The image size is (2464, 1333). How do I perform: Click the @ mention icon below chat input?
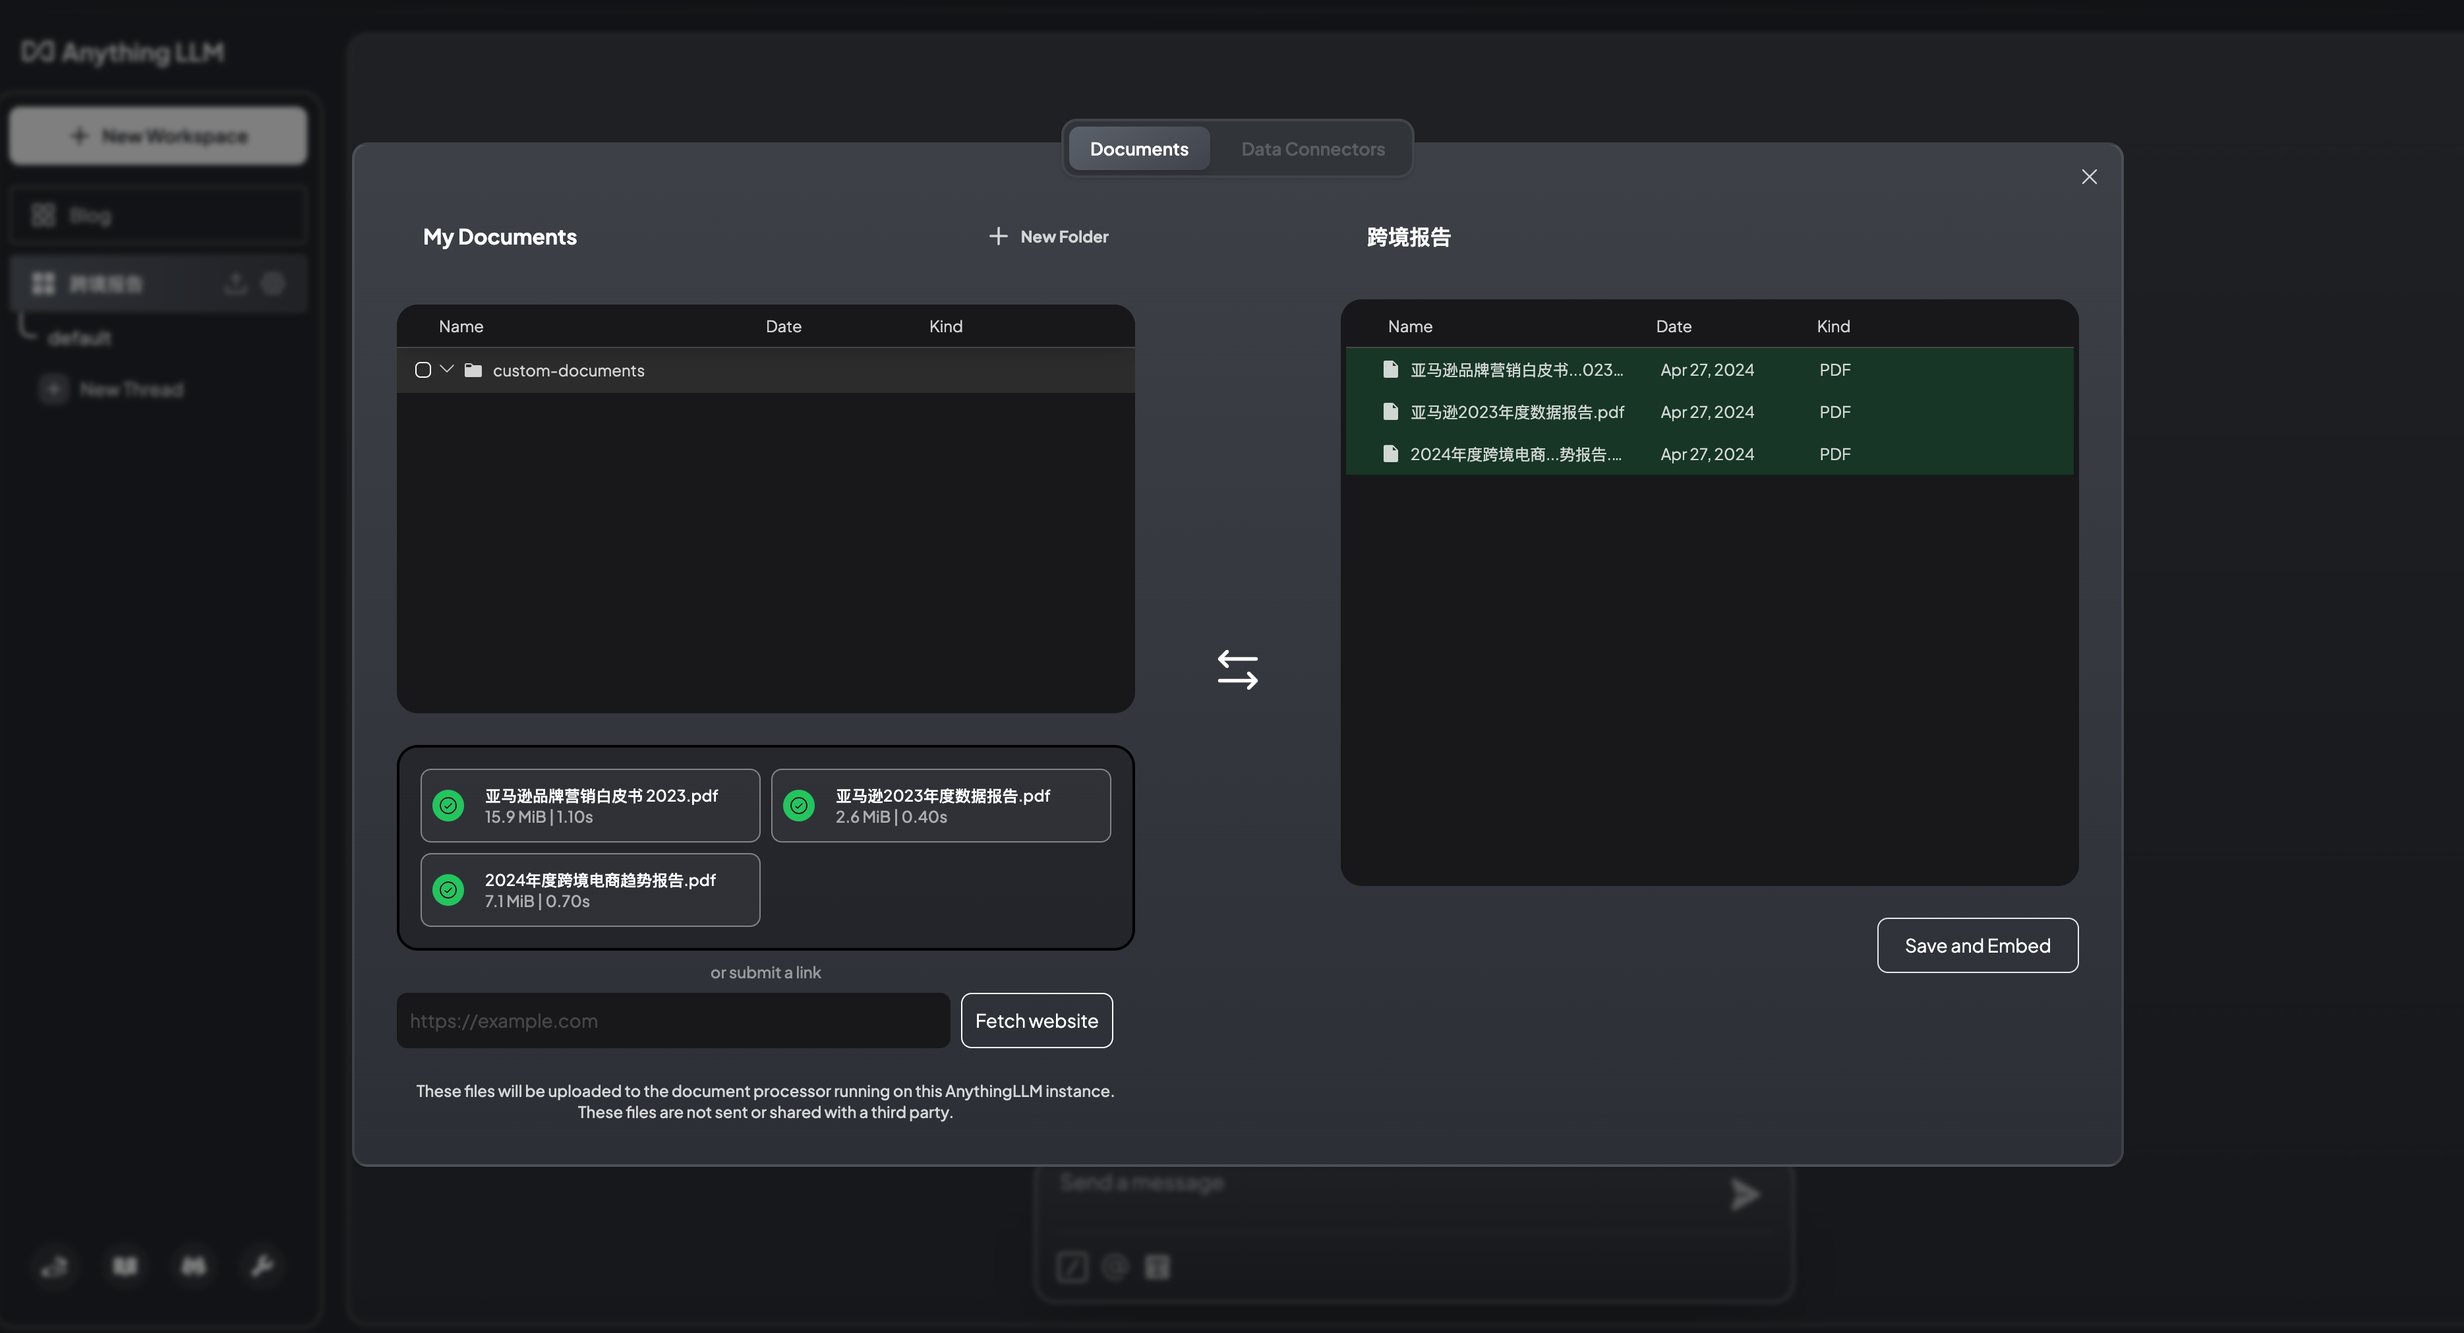1115,1267
